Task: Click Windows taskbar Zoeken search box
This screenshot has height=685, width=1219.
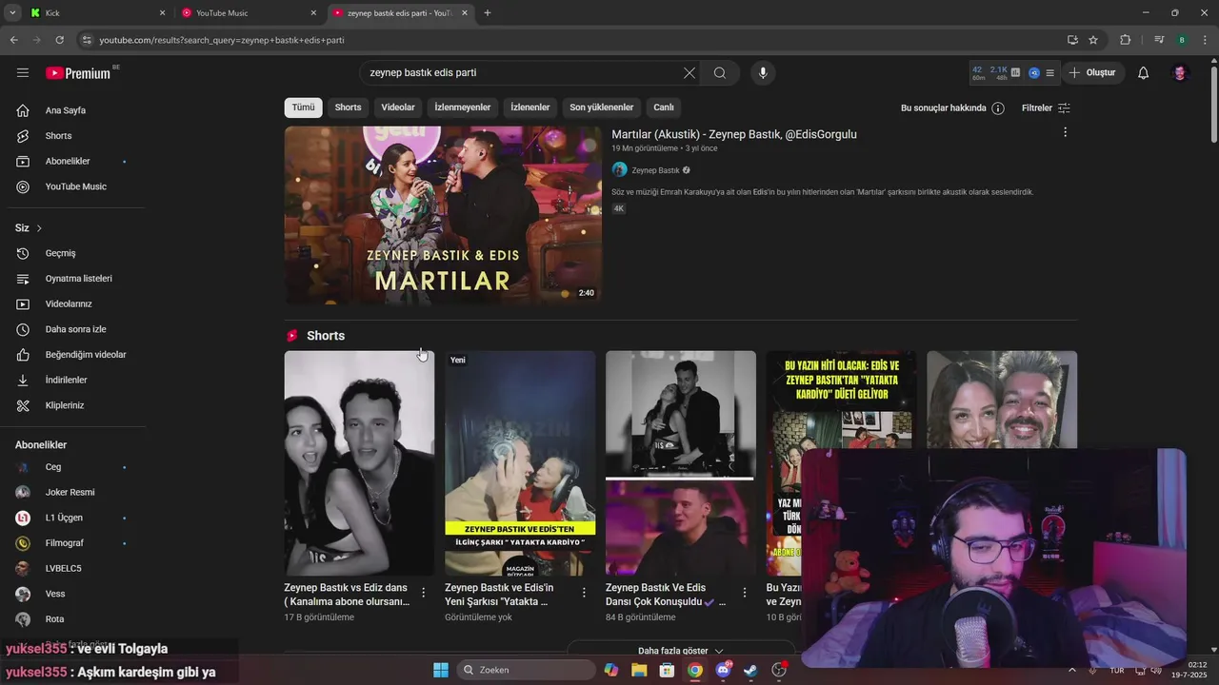Action: coord(526,670)
